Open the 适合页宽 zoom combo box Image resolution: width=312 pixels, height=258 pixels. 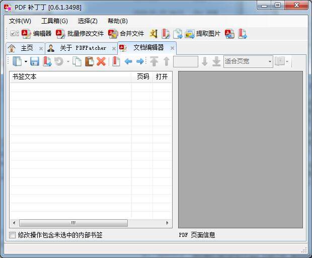(x=248, y=61)
